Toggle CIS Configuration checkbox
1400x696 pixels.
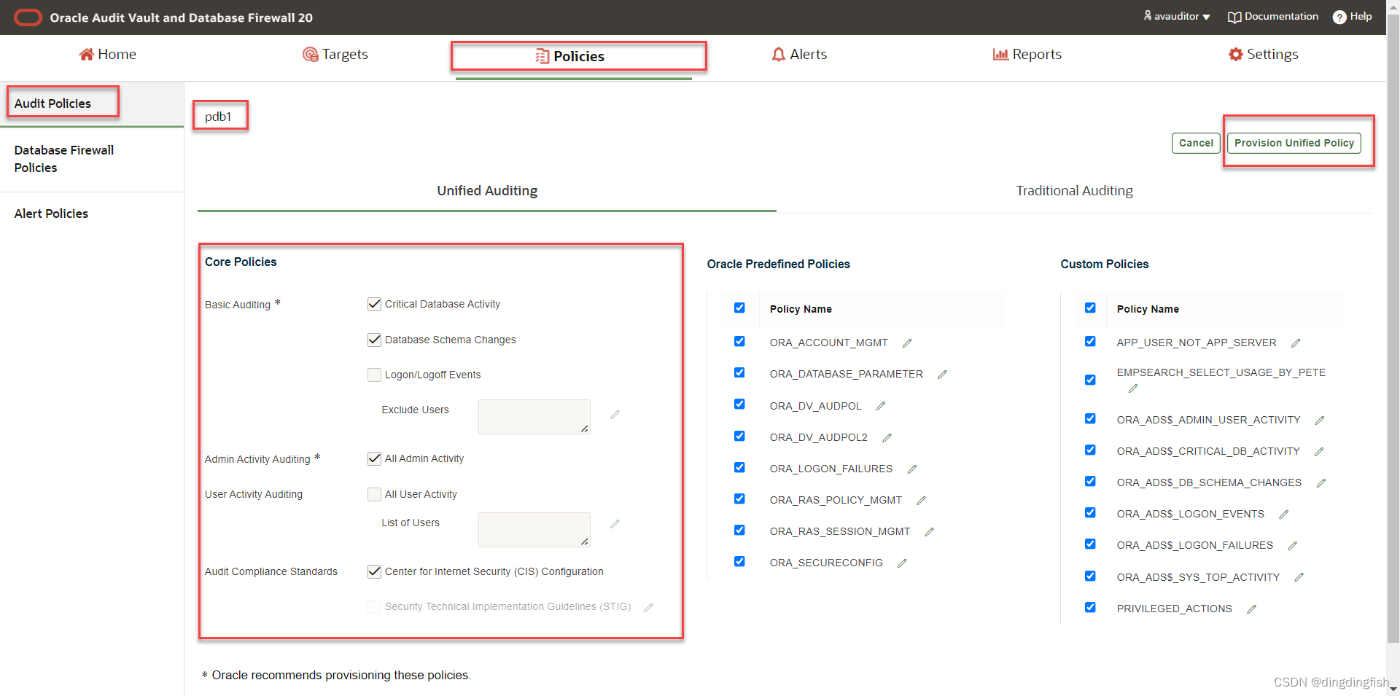click(375, 571)
